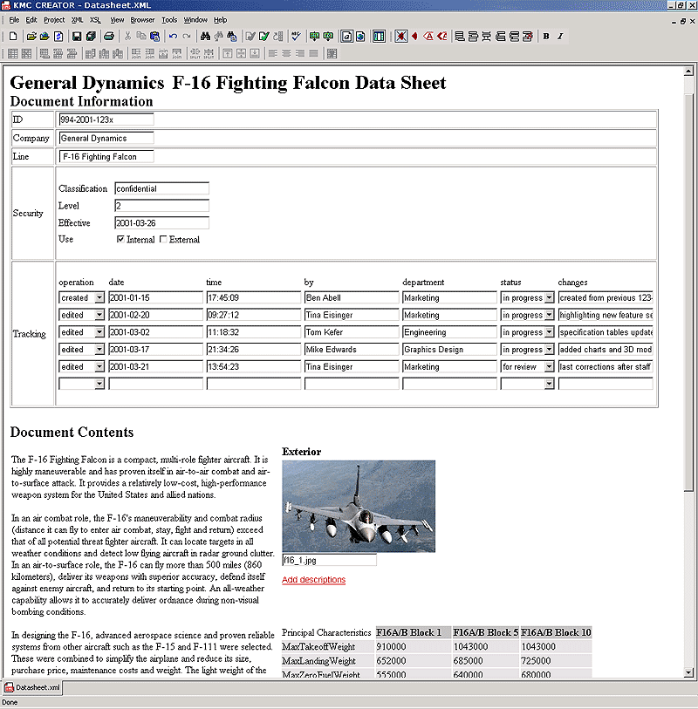Click the left text alignment icon
This screenshot has height=709, width=698.
tap(273, 54)
